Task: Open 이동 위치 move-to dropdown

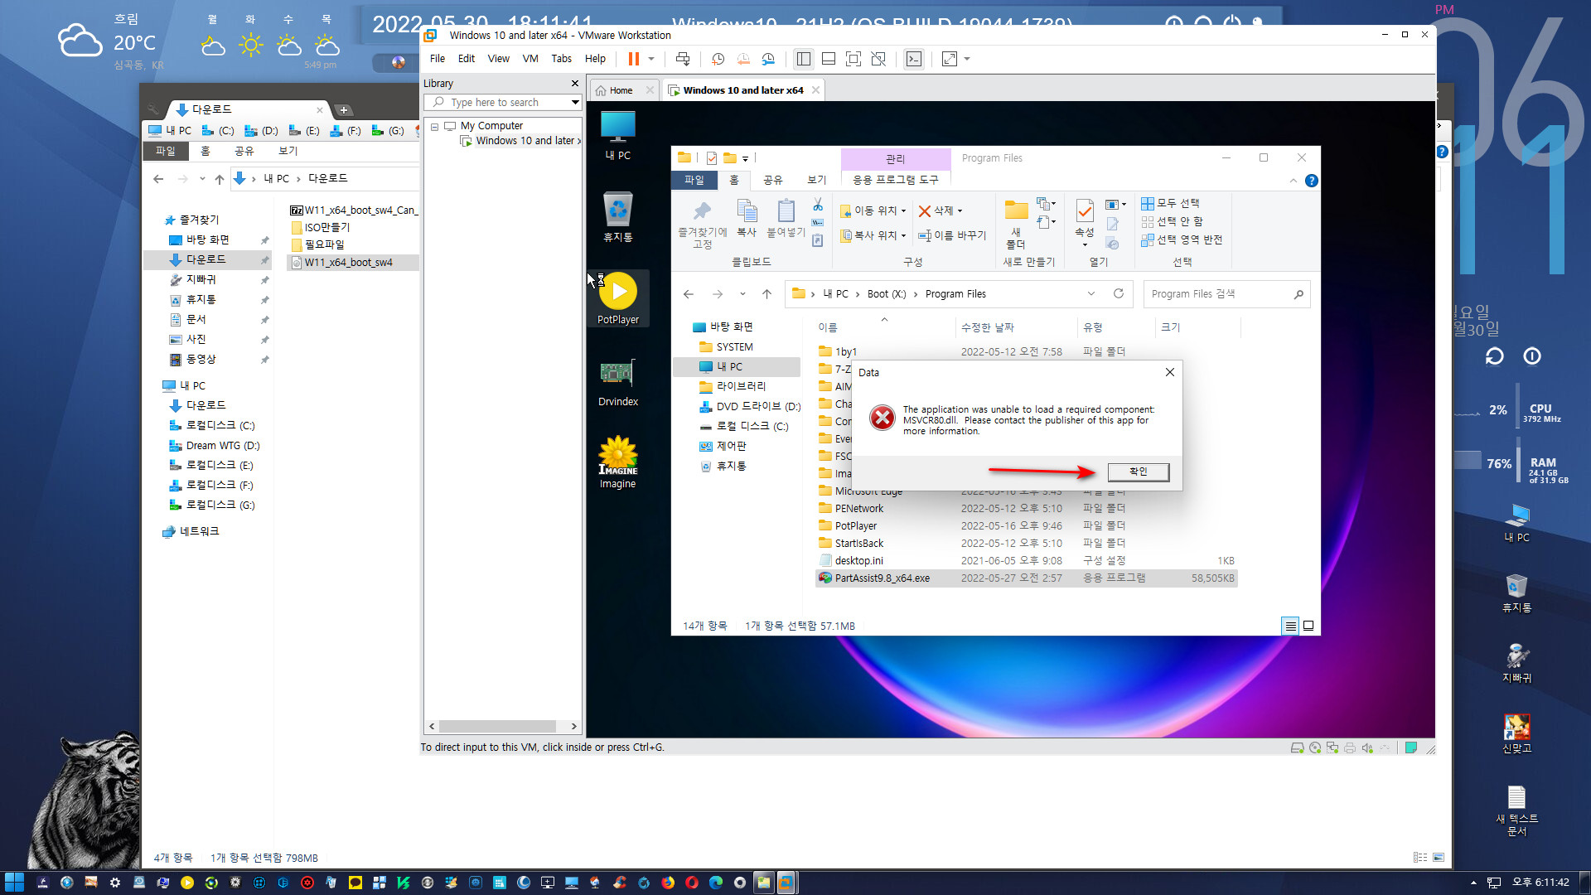Action: click(x=873, y=210)
